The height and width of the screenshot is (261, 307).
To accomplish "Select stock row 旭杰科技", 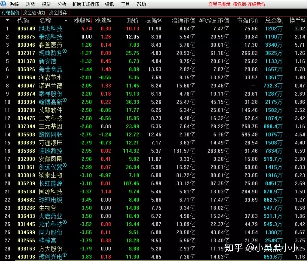I will click(153, 29).
